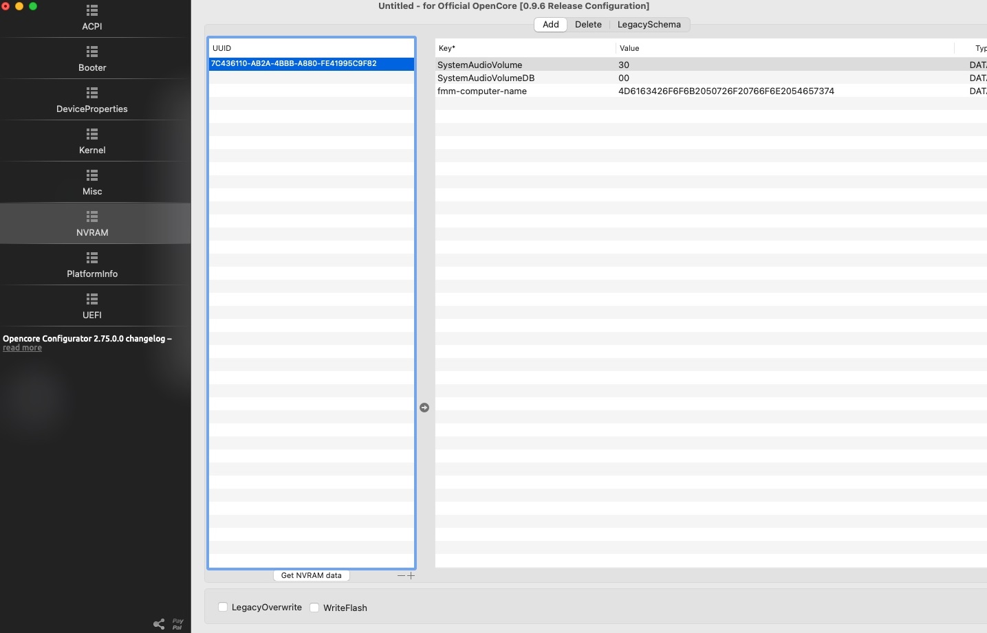Screen dimensions: 987x633
Task: Select the Add tab
Action: pyautogui.click(x=550, y=25)
